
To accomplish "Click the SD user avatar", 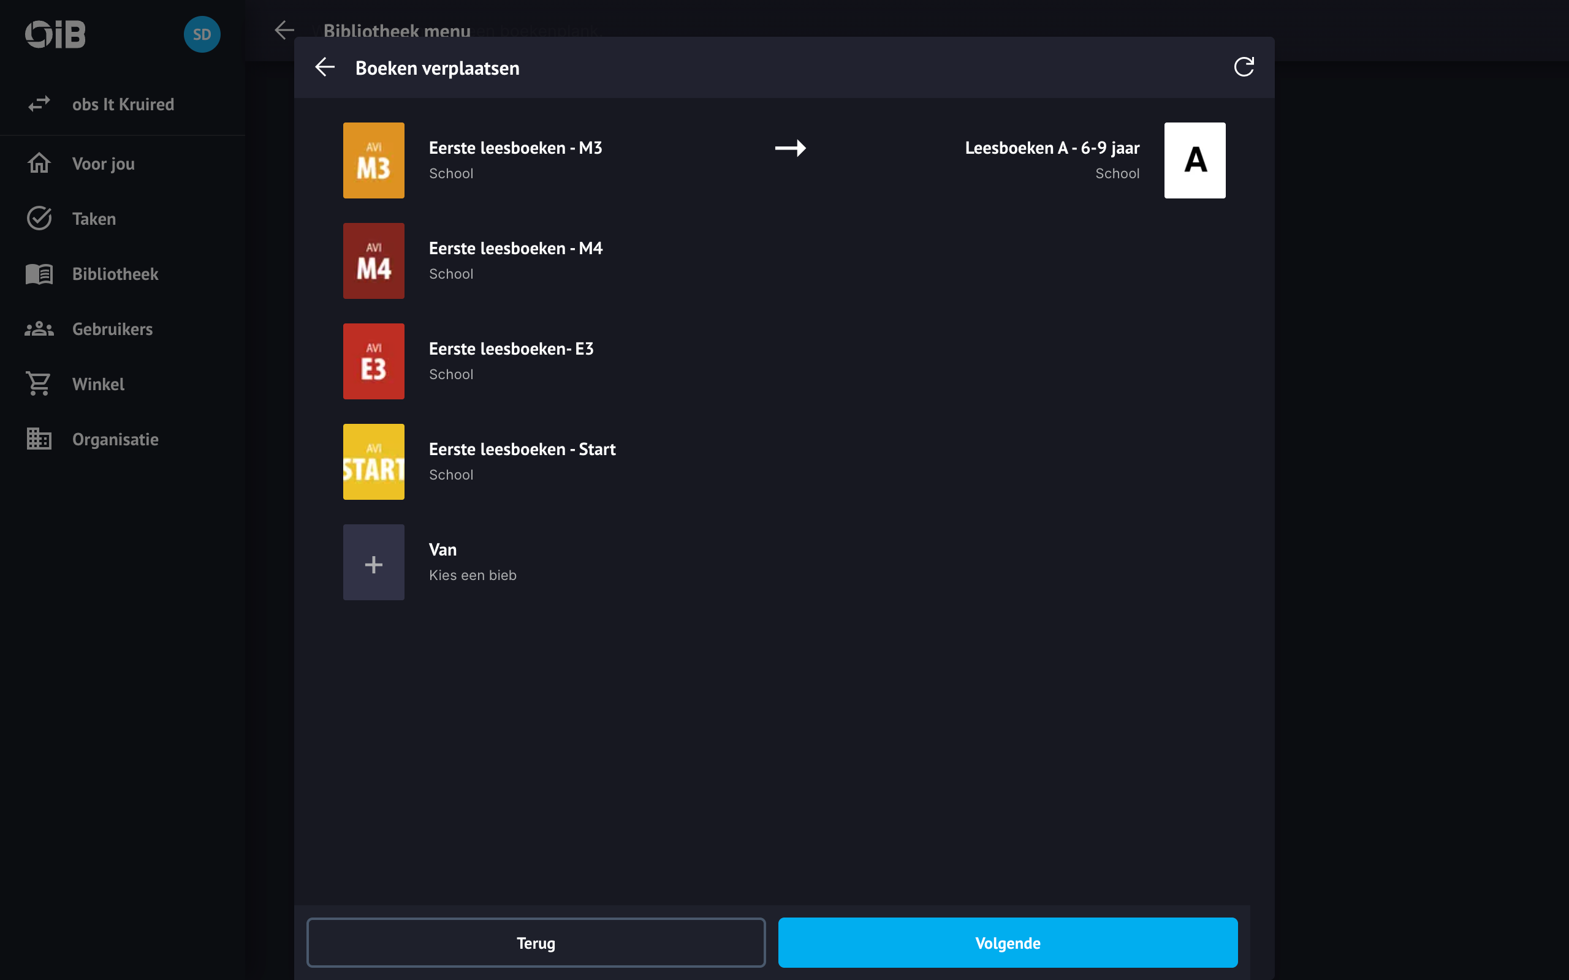I will tap(202, 34).
